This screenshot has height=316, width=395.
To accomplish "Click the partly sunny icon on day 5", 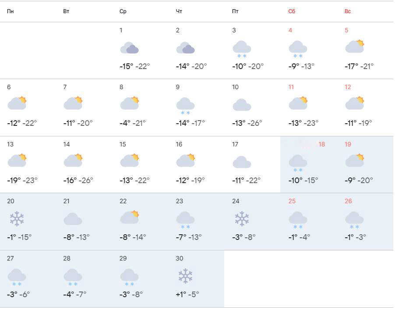I will pos(355,46).
